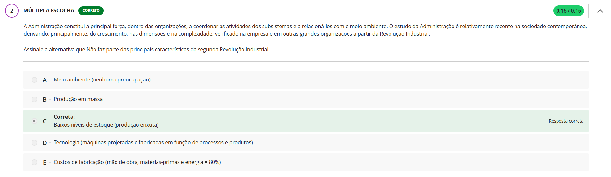Viewport: 611px width, 177px height.
Task: Click the green CORRETO status badge
Action: 91,11
